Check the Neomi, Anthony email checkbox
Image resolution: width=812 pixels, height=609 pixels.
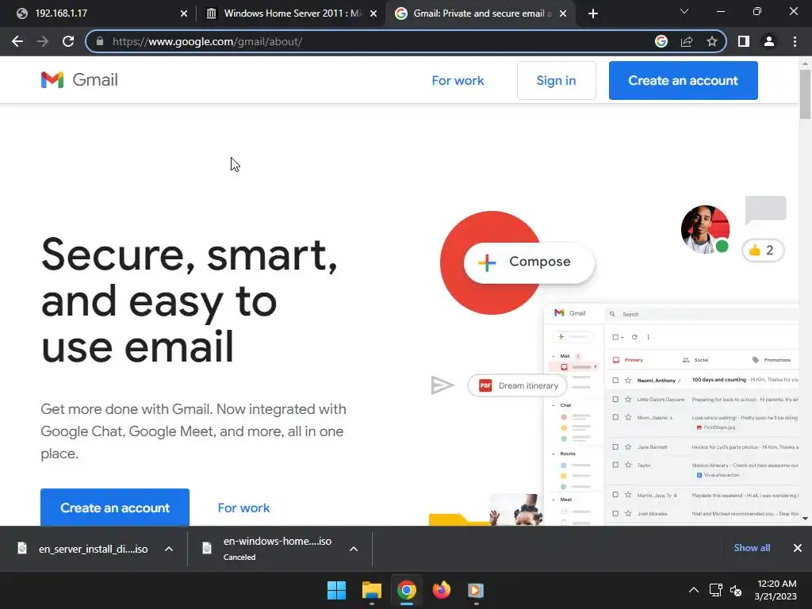615,380
